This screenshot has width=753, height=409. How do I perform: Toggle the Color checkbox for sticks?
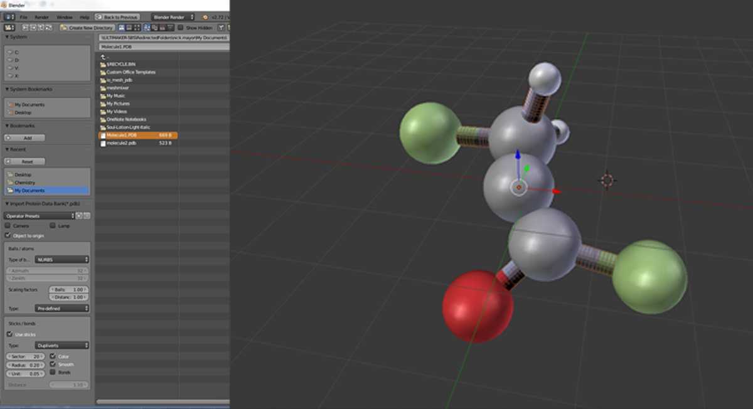pyautogui.click(x=53, y=356)
